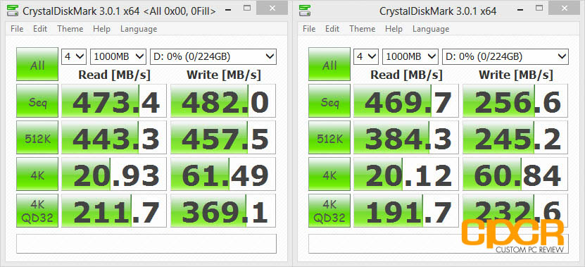Expand 1000MB size dropdown in right window
Image resolution: width=585 pixels, height=267 pixels.
coord(410,57)
